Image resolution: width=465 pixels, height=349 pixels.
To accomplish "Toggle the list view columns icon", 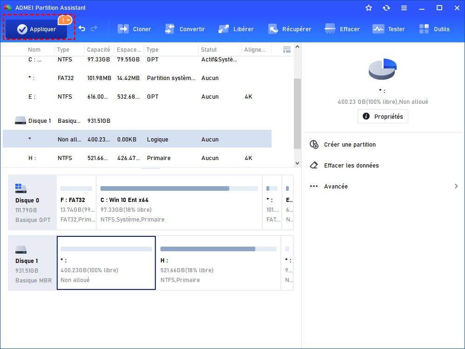I will click(x=287, y=49).
